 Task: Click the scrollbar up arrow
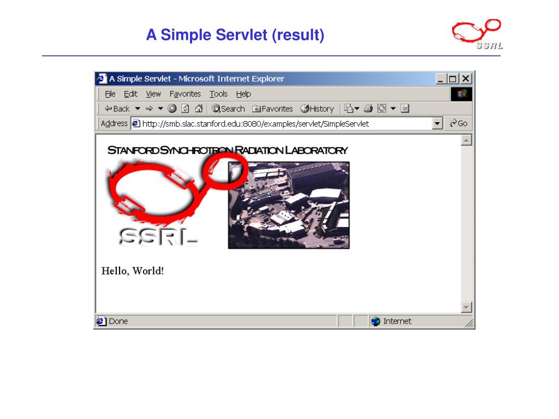(x=466, y=140)
